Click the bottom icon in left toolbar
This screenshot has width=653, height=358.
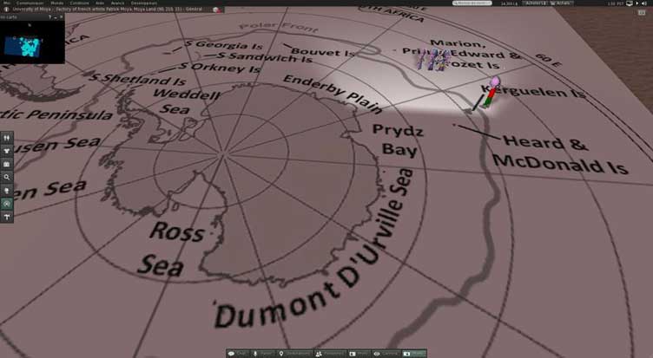coord(7,216)
